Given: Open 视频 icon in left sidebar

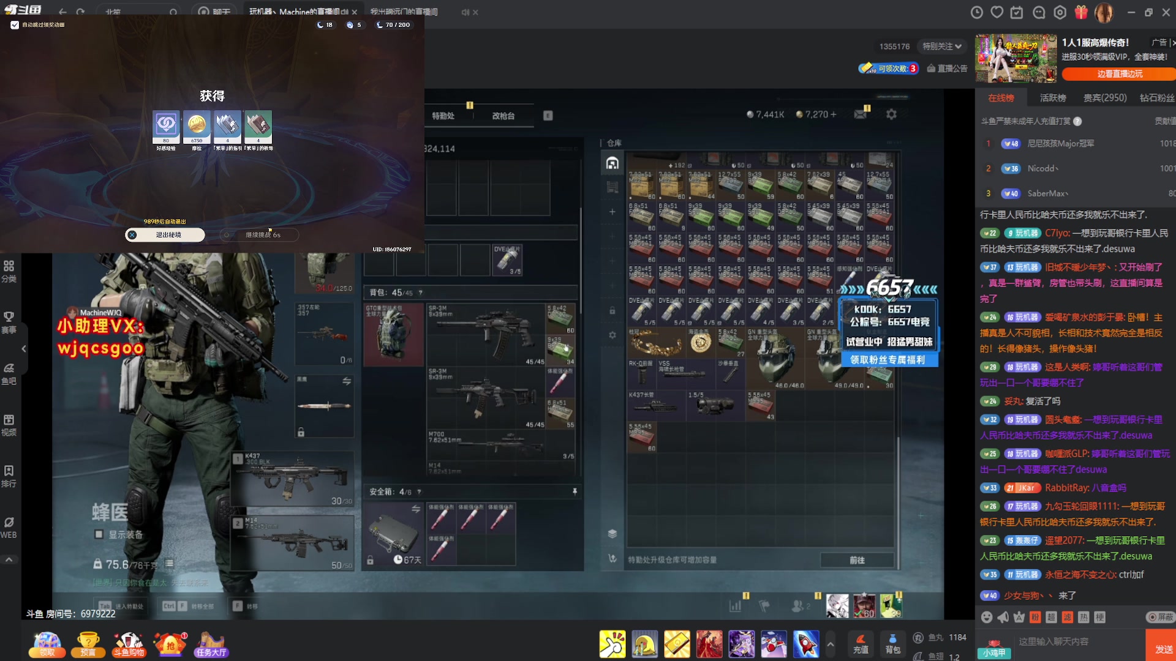Looking at the screenshot, I should 9,425.
